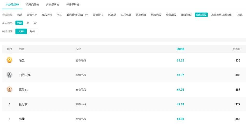The image size is (246, 126).
Task: Open the 飙升品牌榜 tab
Action: pyautogui.click(x=32, y=5)
